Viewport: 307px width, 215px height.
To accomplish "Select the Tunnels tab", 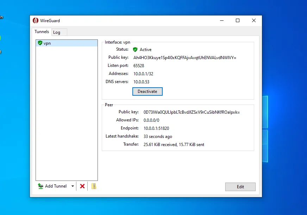I will 42,32.
